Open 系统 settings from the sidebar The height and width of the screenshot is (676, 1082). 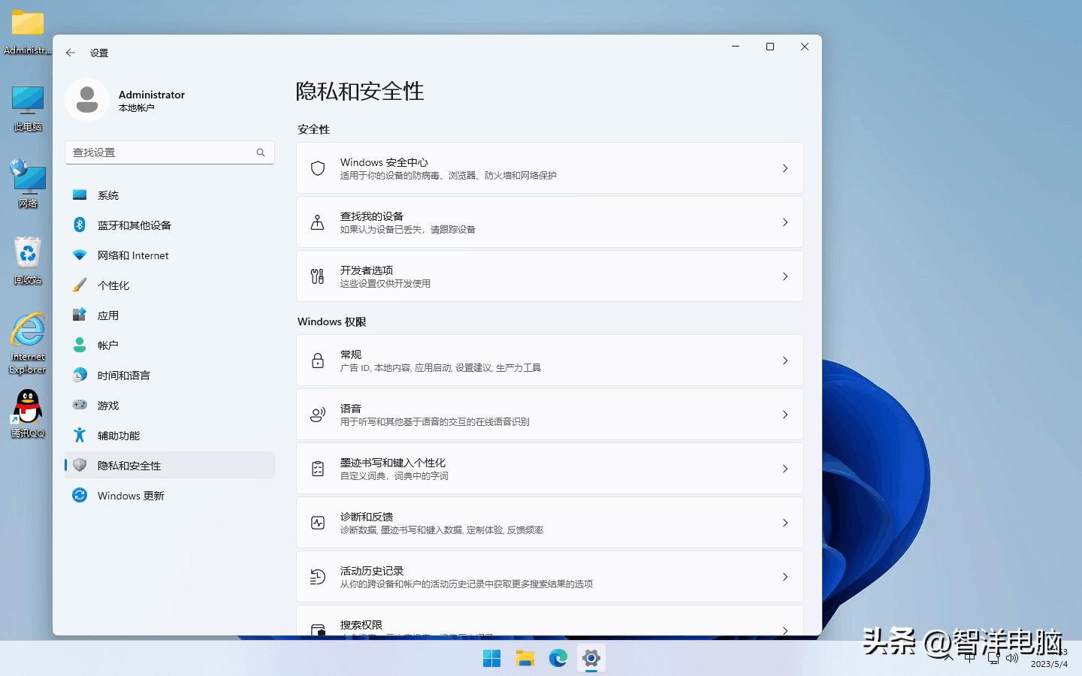(108, 195)
